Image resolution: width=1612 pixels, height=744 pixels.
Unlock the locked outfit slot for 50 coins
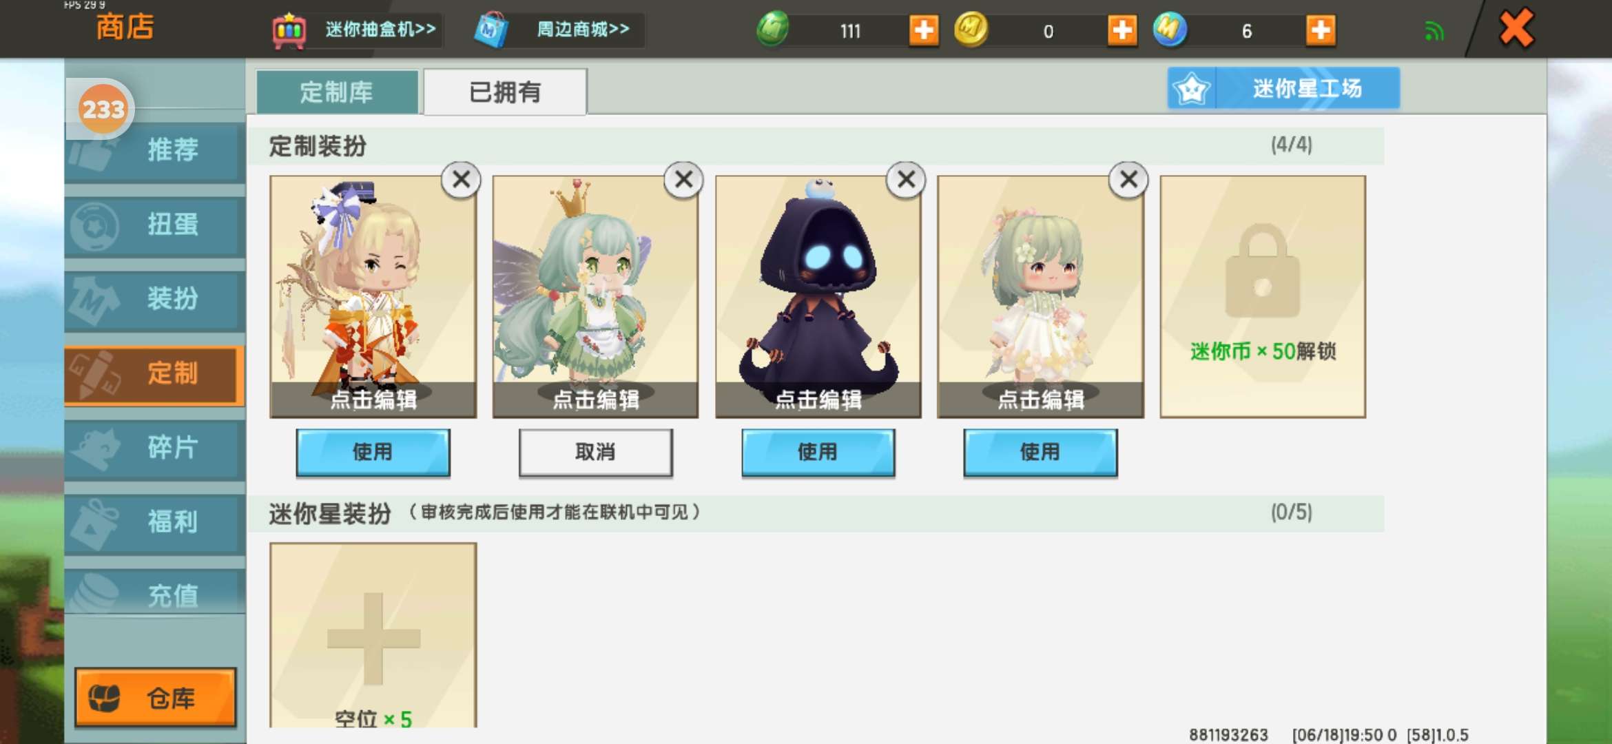click(1263, 296)
